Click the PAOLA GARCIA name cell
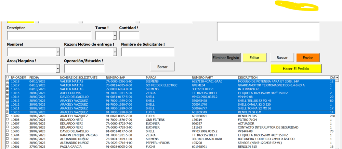This screenshot has width=342, height=149. [71, 147]
